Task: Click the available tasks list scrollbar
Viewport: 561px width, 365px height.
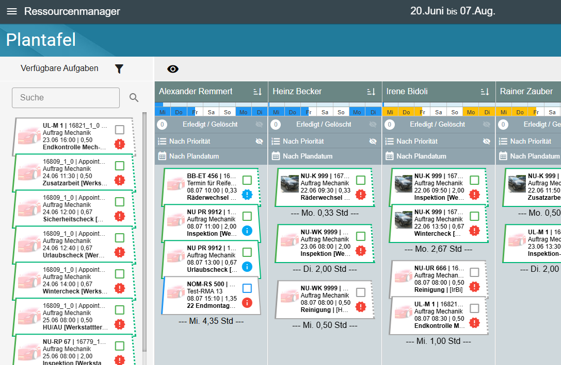Action: [x=145, y=232]
